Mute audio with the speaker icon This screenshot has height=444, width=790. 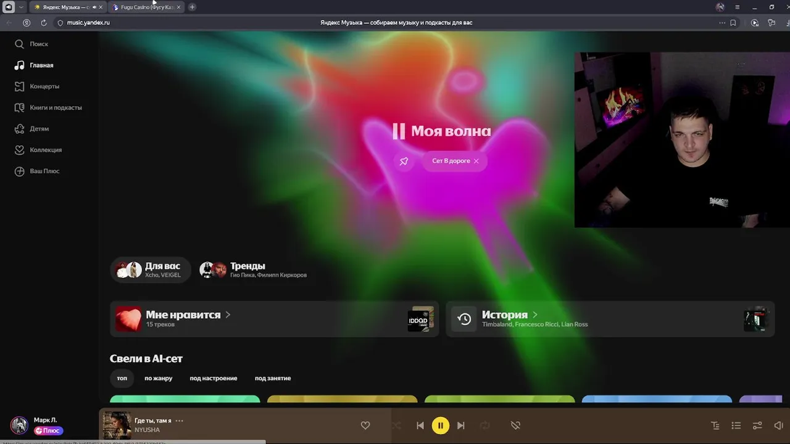pyautogui.click(x=778, y=425)
